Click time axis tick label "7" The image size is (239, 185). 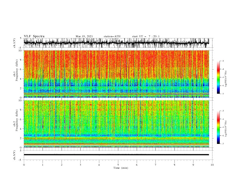(156, 165)
